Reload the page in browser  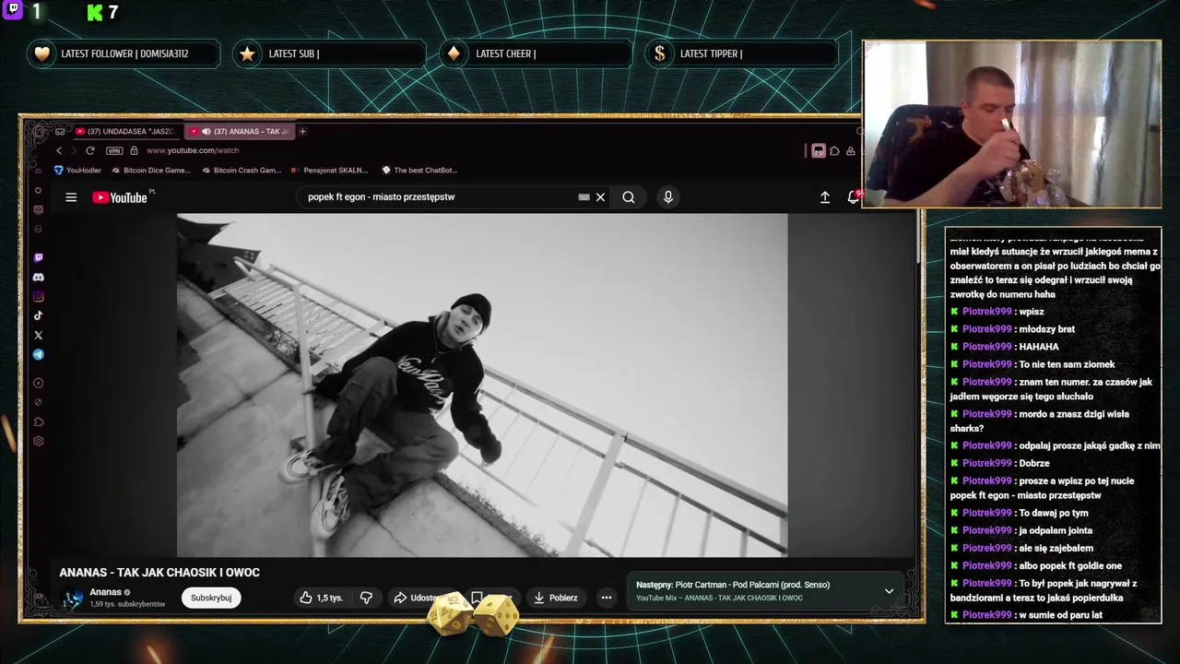pyautogui.click(x=89, y=150)
